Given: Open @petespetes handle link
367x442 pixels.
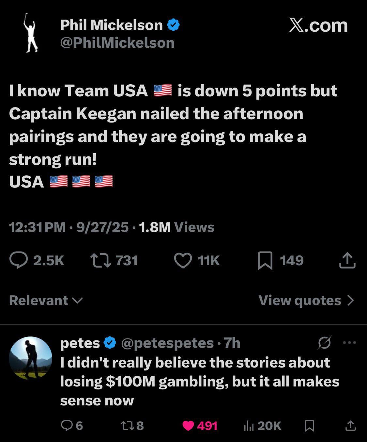Looking at the screenshot, I should [x=167, y=343].
